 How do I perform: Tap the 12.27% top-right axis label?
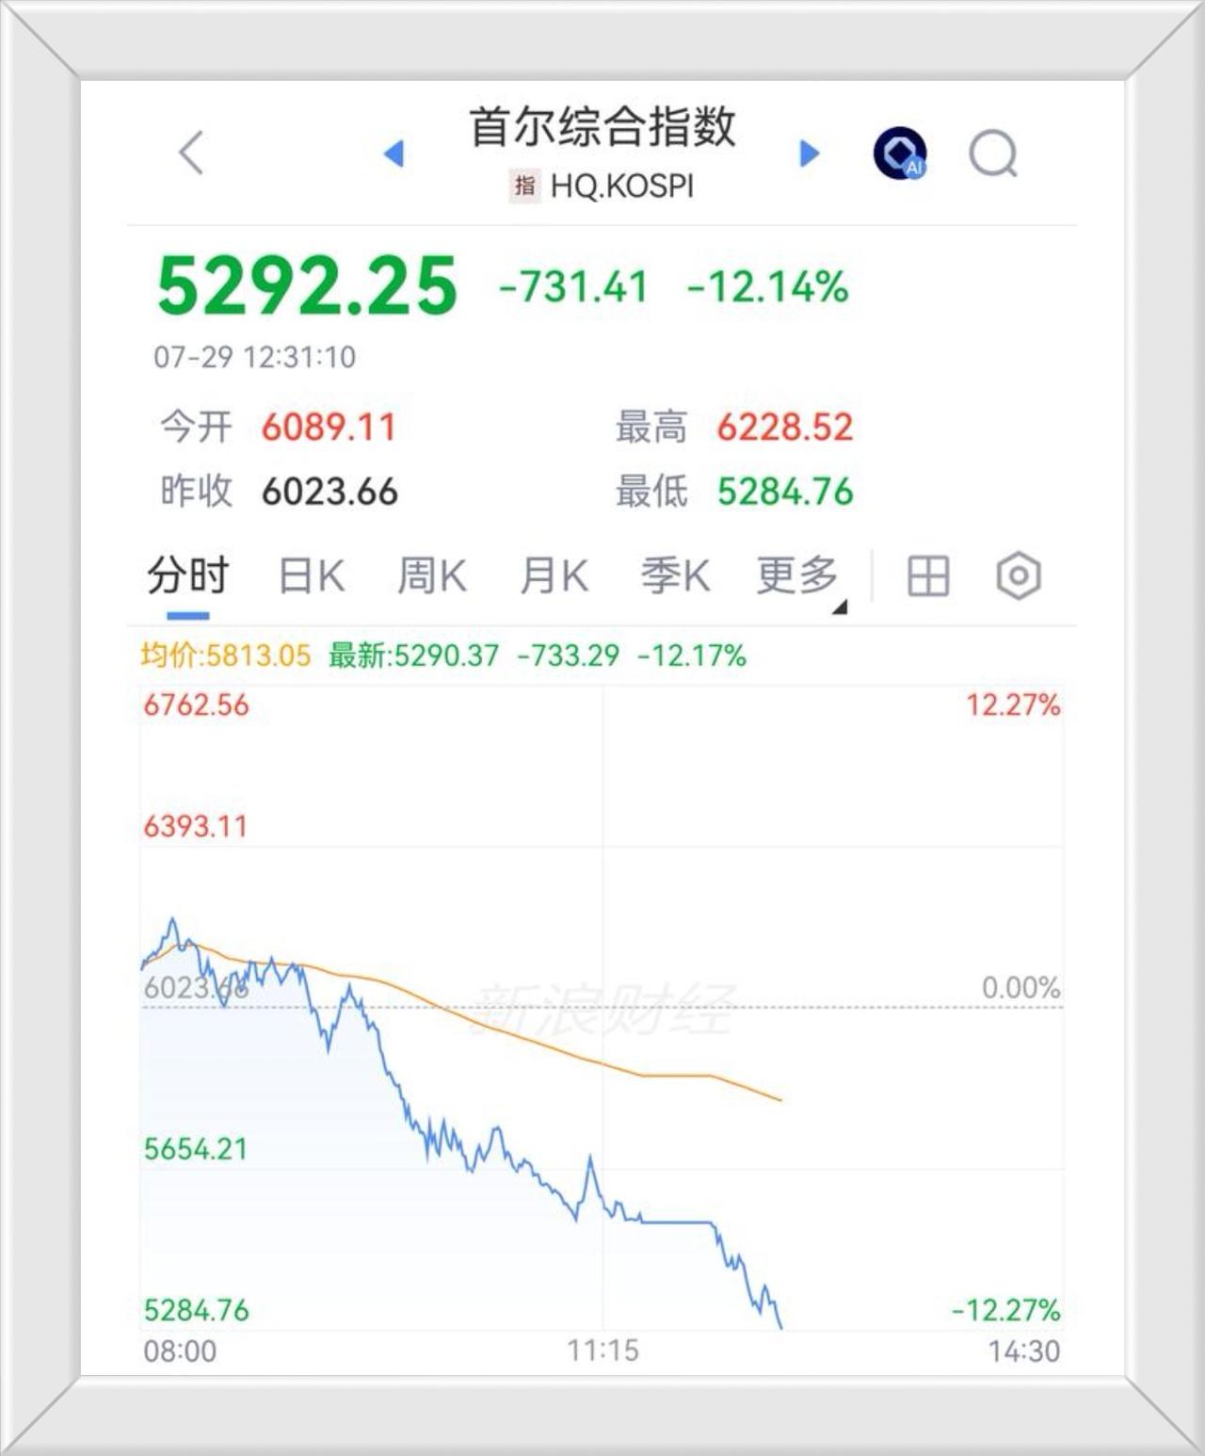coord(1013,704)
